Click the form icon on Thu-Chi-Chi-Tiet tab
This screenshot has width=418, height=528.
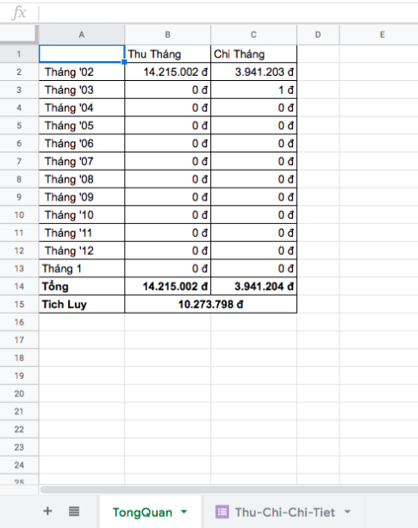(222, 512)
